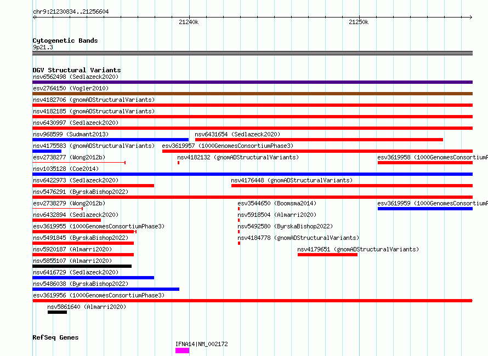Click the left arrow of the ruler
The width and height of the screenshot is (488, 356).
(34, 18)
